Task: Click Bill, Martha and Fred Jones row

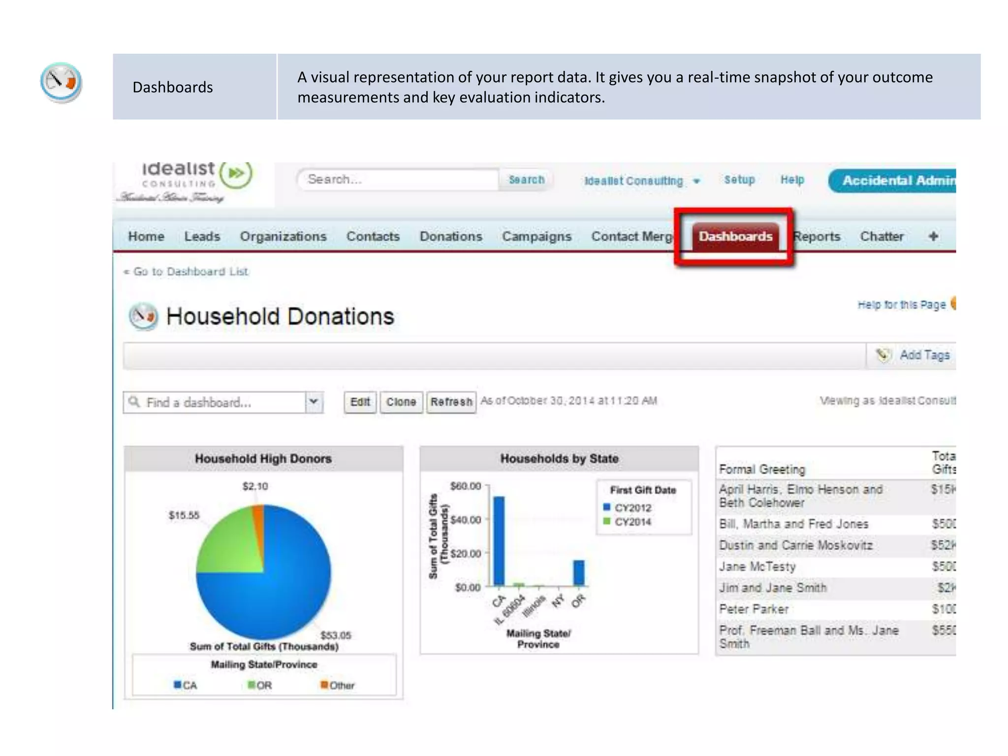Action: pyautogui.click(x=836, y=524)
